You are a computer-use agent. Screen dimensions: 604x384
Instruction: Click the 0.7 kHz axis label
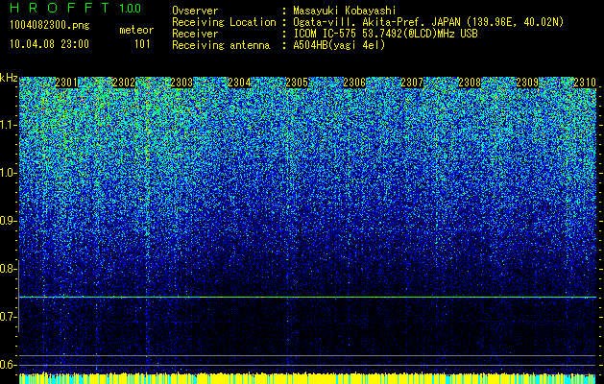point(9,317)
